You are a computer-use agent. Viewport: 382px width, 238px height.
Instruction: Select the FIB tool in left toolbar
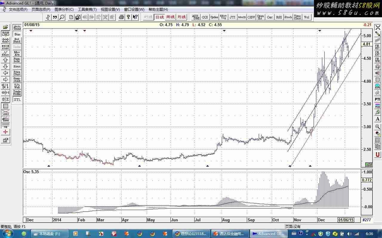click(5, 126)
